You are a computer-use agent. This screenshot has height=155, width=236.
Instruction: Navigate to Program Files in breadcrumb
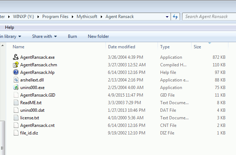55,17
